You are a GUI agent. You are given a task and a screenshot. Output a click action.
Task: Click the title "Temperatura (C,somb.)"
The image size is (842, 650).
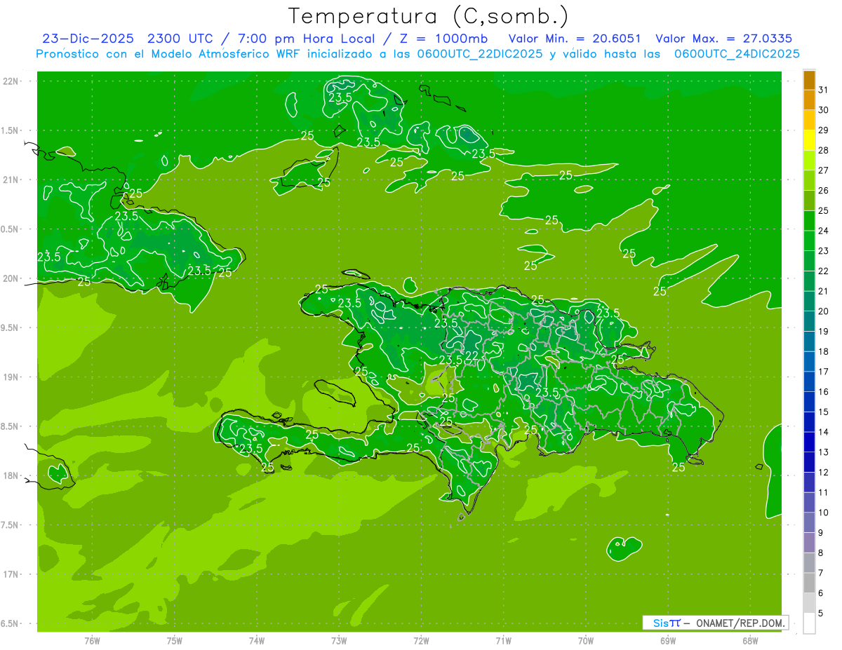tap(429, 16)
